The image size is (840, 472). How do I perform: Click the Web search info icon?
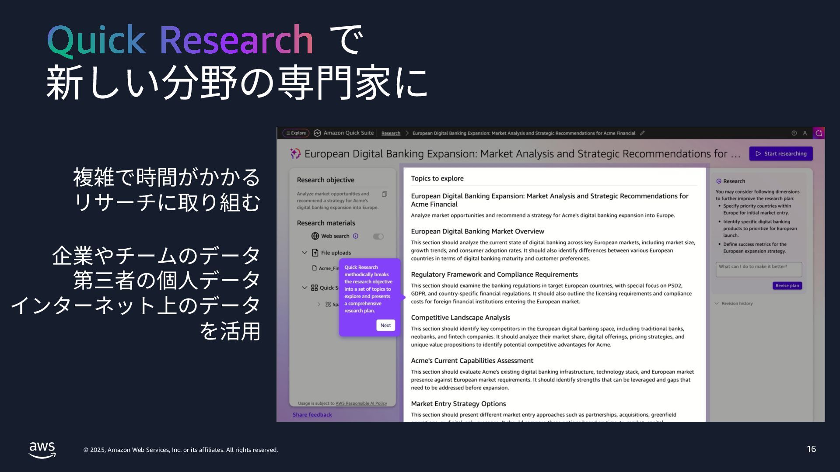coord(356,236)
